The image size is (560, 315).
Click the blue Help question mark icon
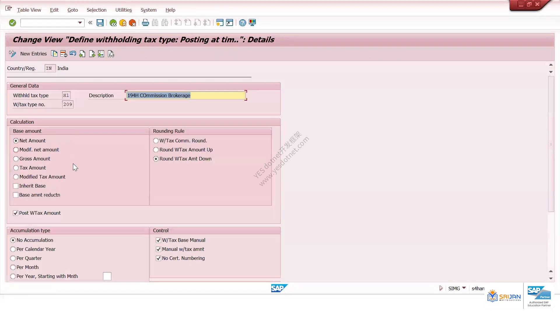[x=242, y=23]
